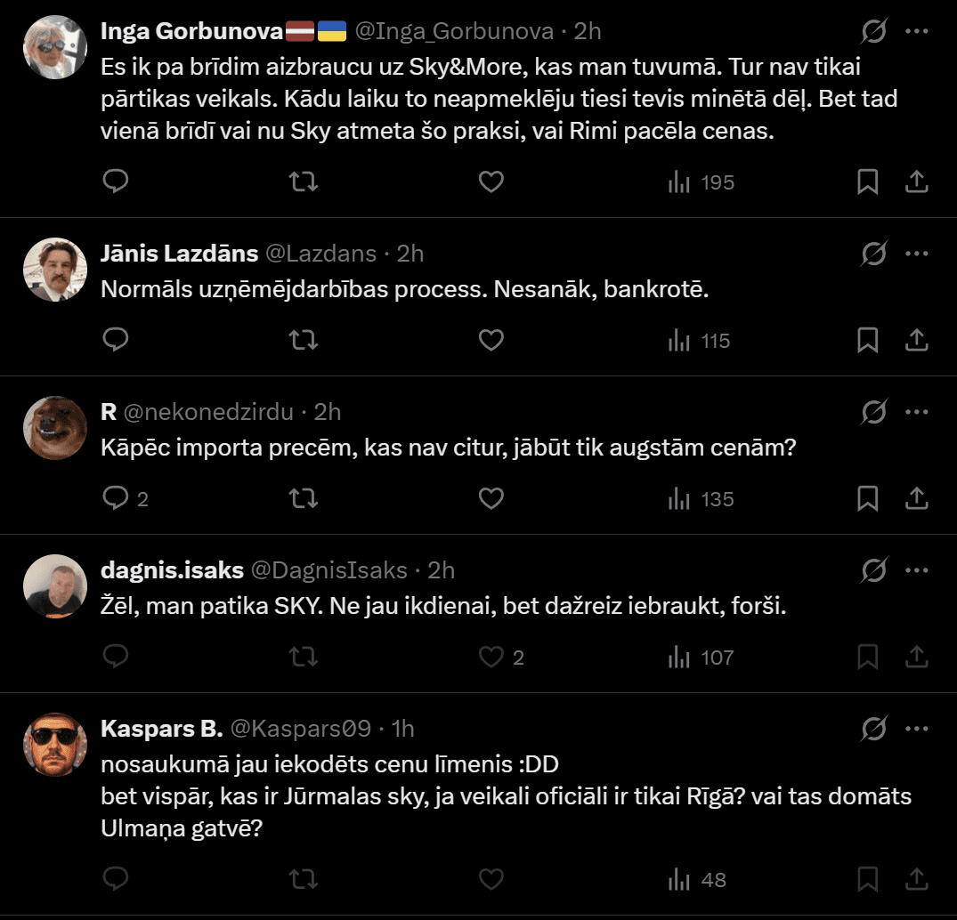
Task: Repost Kaspars B.'s post
Action: pos(304,880)
